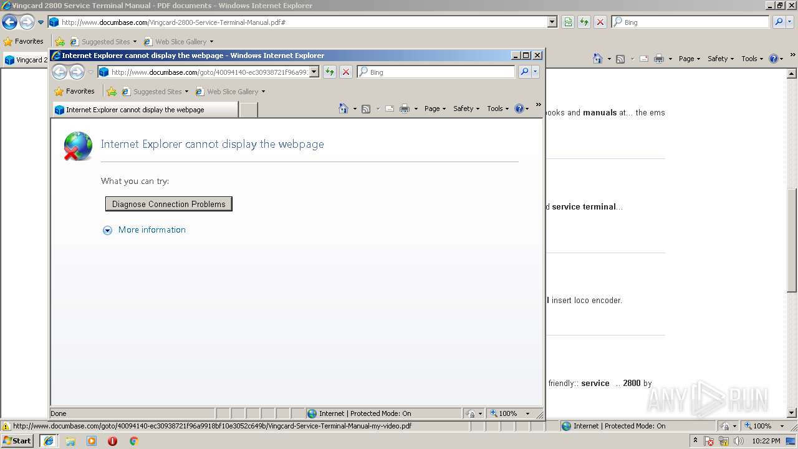
Task: Click Print icon in popup window
Action: [405, 109]
